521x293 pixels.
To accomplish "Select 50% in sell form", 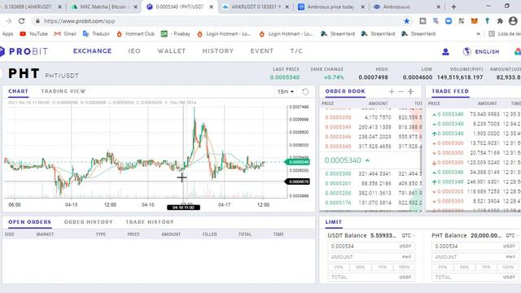I will point(464,267).
